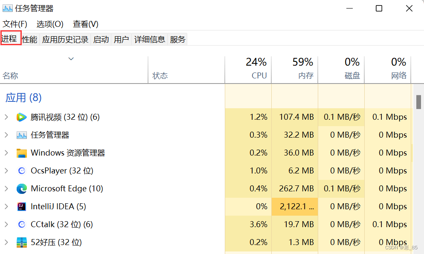Open the 文件(F) menu

point(15,24)
